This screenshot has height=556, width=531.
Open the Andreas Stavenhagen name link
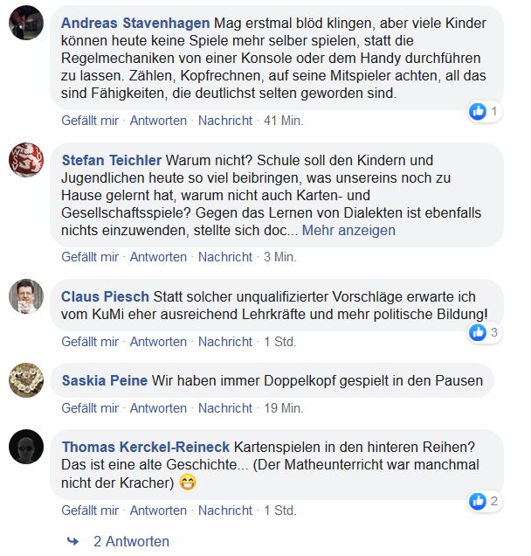(135, 23)
